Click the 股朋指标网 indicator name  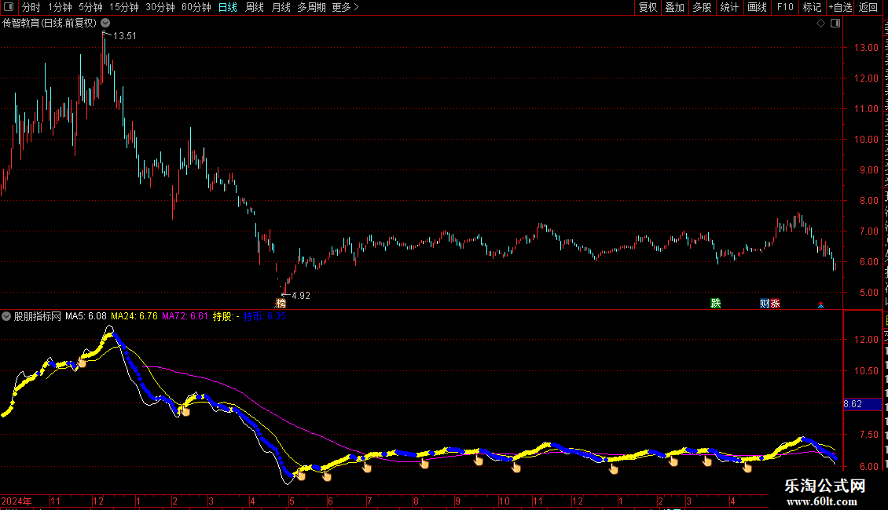tap(38, 316)
